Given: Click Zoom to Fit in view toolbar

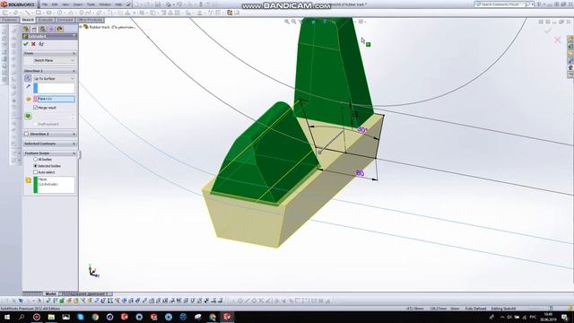Looking at the screenshot, I should (x=287, y=22).
